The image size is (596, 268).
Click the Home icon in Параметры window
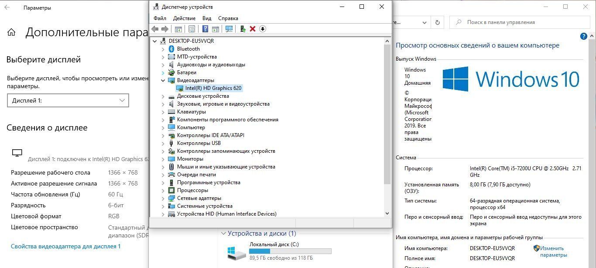[x=12, y=32]
